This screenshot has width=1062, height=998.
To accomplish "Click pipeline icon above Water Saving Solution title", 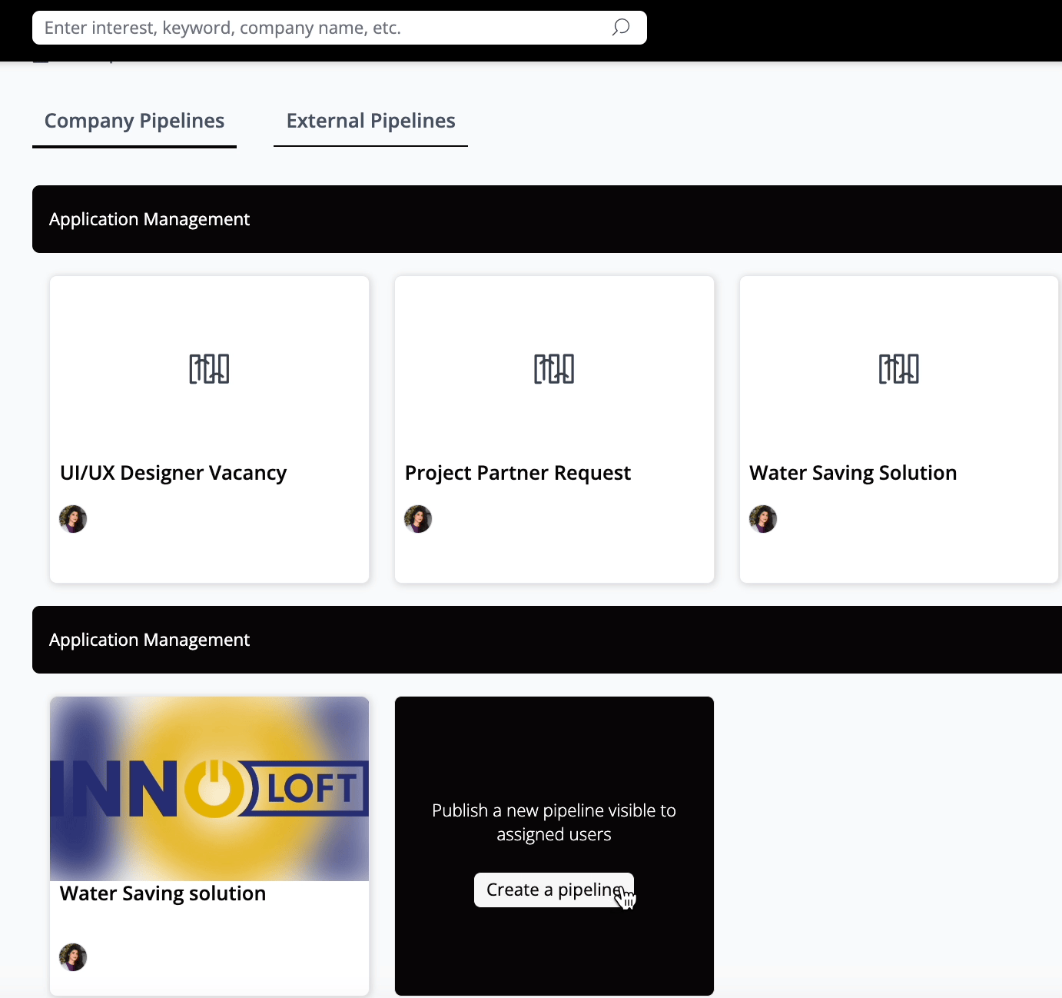I will click(898, 369).
